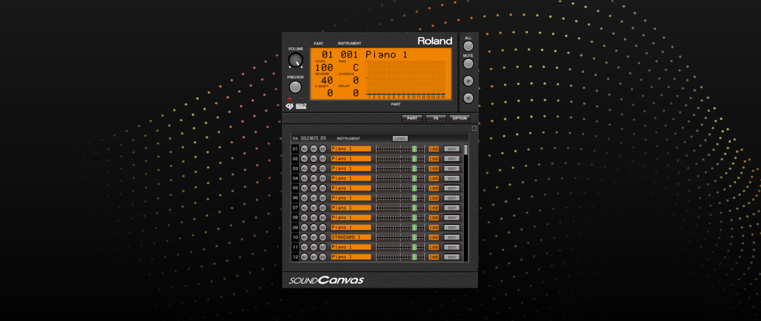Go to next part with right arrow
Screen dimensions: 761x321
point(468,81)
